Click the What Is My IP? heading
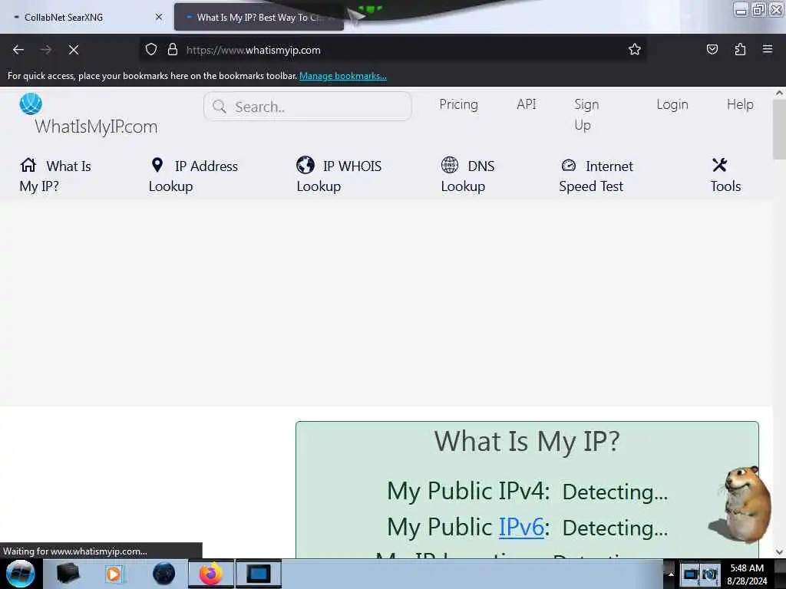Screen dimensions: 786x589 coord(527,441)
